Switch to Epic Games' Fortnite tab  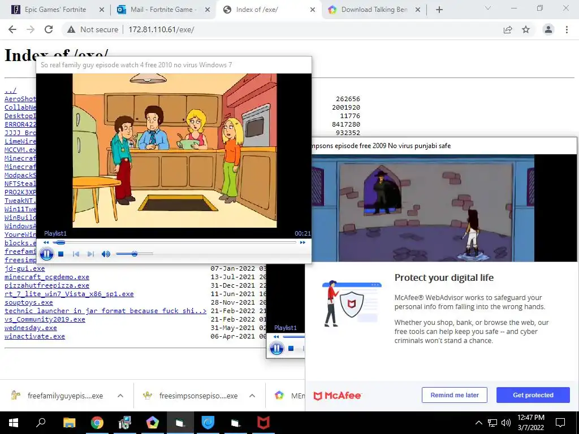point(55,10)
